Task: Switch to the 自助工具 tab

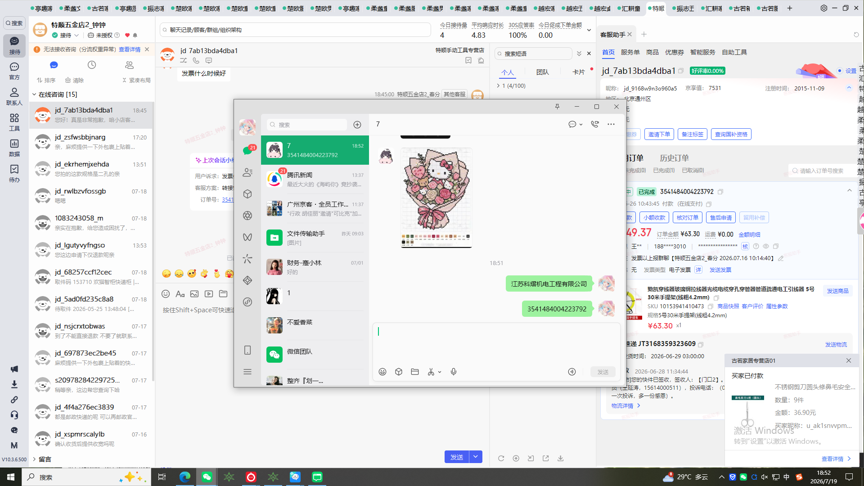Action: (734, 52)
